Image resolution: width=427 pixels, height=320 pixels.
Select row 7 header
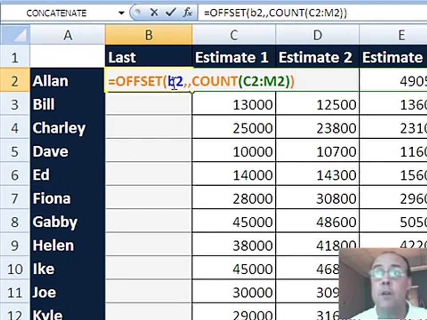coord(15,198)
